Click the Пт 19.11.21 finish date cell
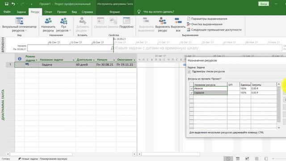 tap(126, 64)
